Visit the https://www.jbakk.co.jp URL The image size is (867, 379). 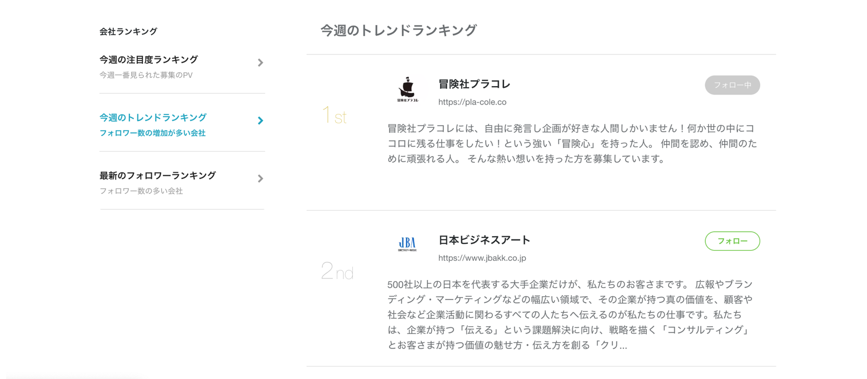(482, 258)
